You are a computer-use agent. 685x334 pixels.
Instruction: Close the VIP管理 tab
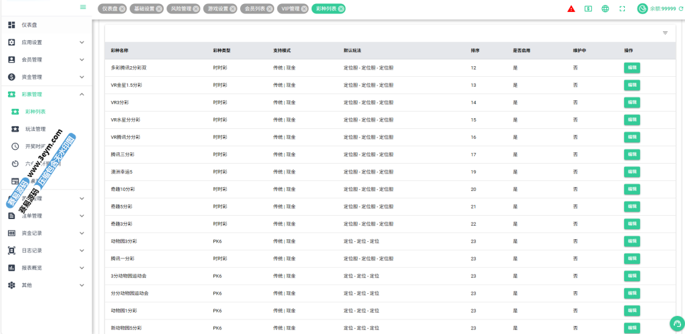tap(304, 9)
